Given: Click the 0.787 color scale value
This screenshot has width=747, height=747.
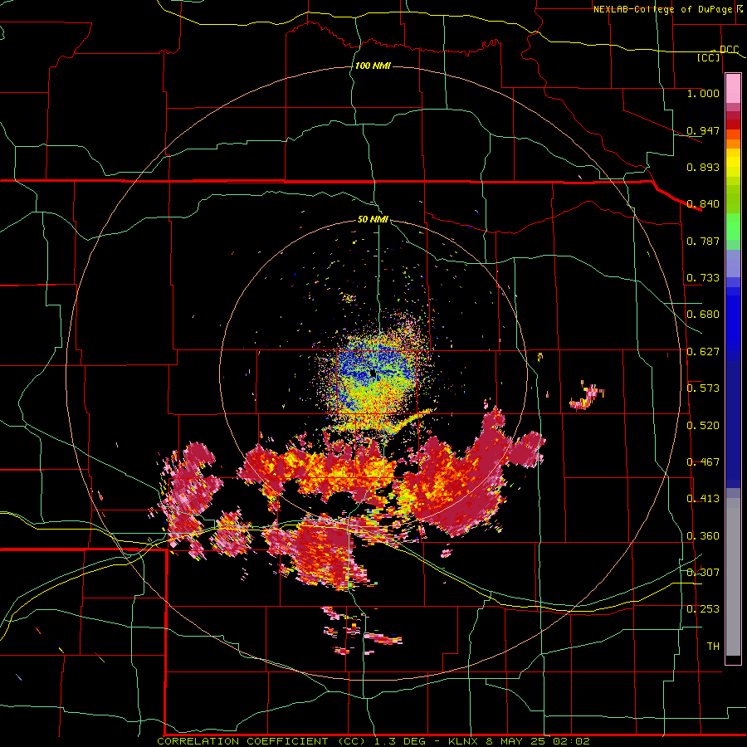Looking at the screenshot, I should [x=703, y=241].
